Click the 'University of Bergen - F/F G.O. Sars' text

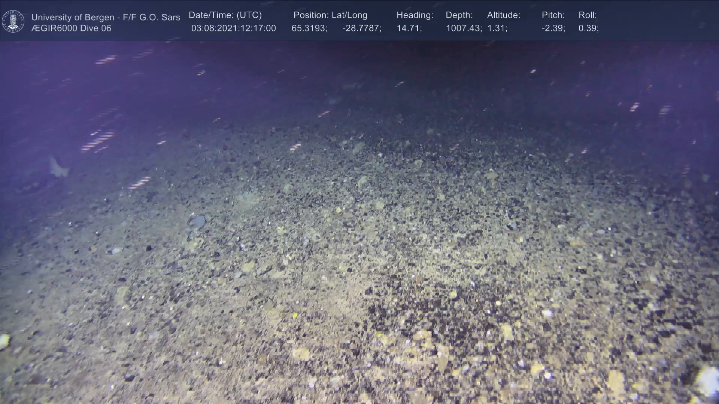(x=106, y=17)
